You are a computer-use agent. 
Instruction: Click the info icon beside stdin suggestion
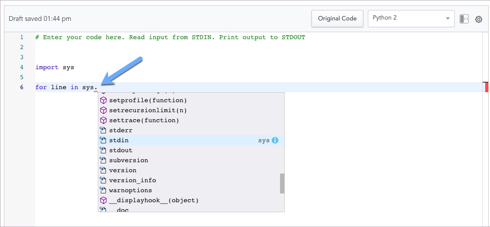275,140
